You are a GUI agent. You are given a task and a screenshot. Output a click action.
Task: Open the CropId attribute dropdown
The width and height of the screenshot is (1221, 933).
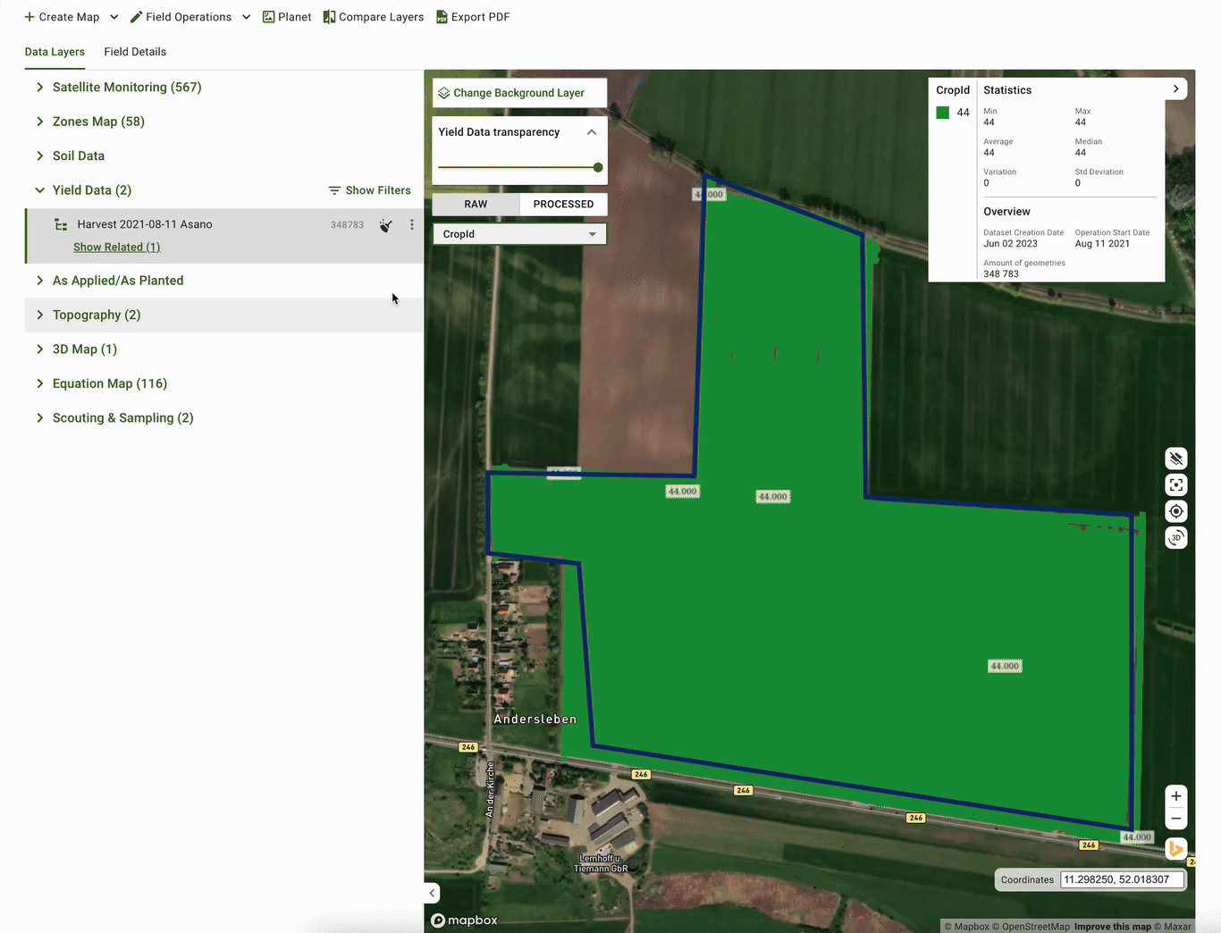[519, 234]
